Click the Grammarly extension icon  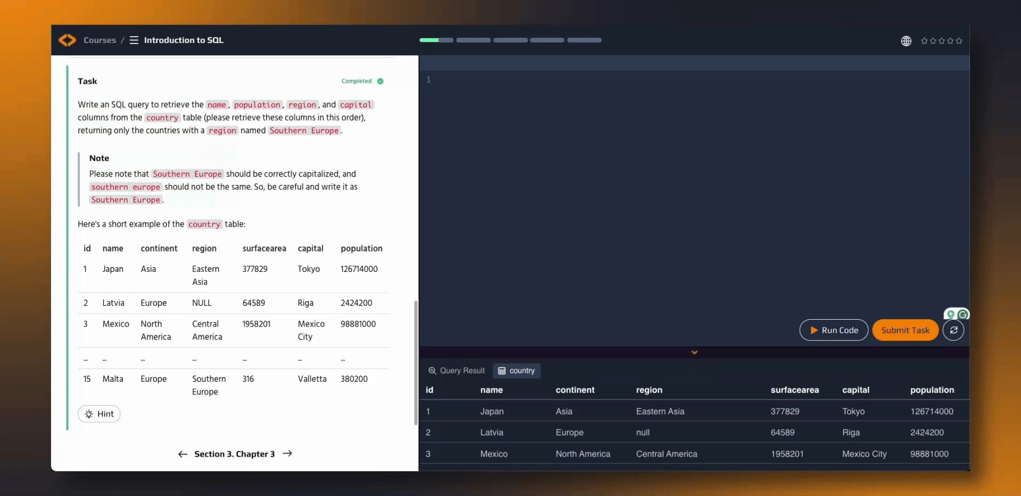963,314
